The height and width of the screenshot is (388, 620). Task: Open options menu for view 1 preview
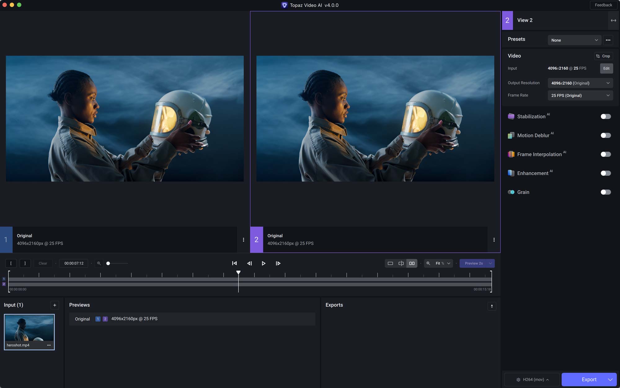click(x=243, y=240)
